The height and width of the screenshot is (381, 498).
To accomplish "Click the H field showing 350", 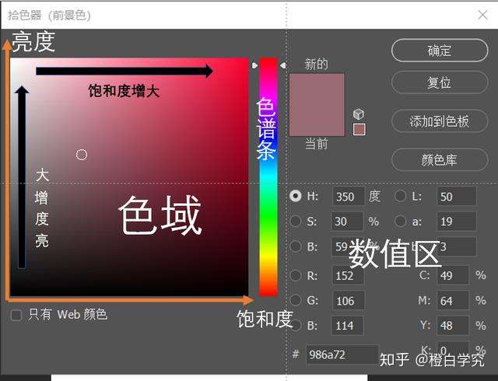I will click(349, 196).
